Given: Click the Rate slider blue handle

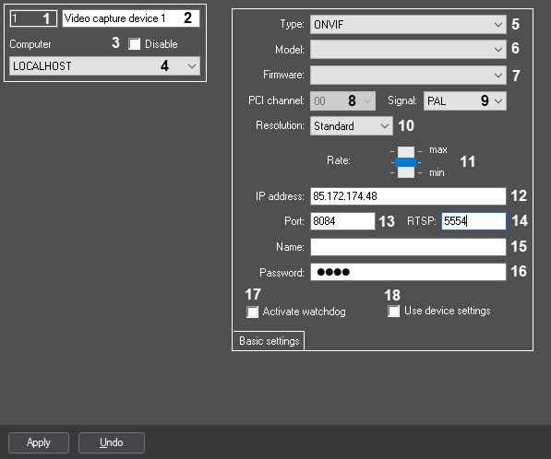Looking at the screenshot, I should click(x=405, y=162).
